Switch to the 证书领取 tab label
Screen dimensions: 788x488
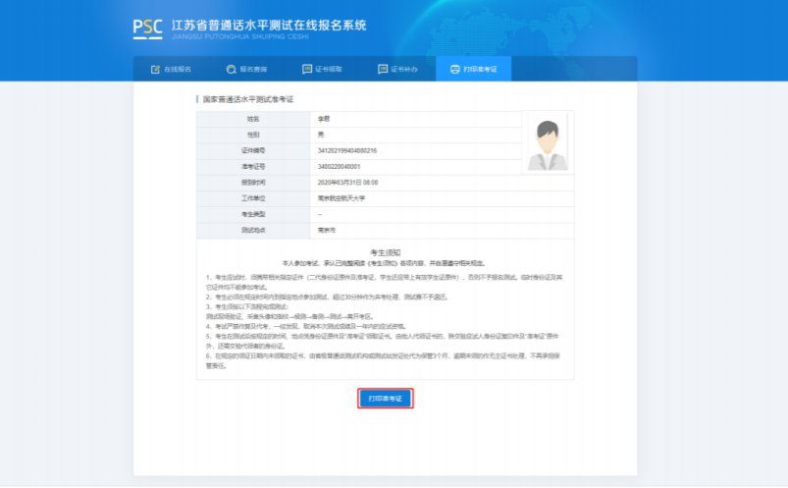click(329, 70)
